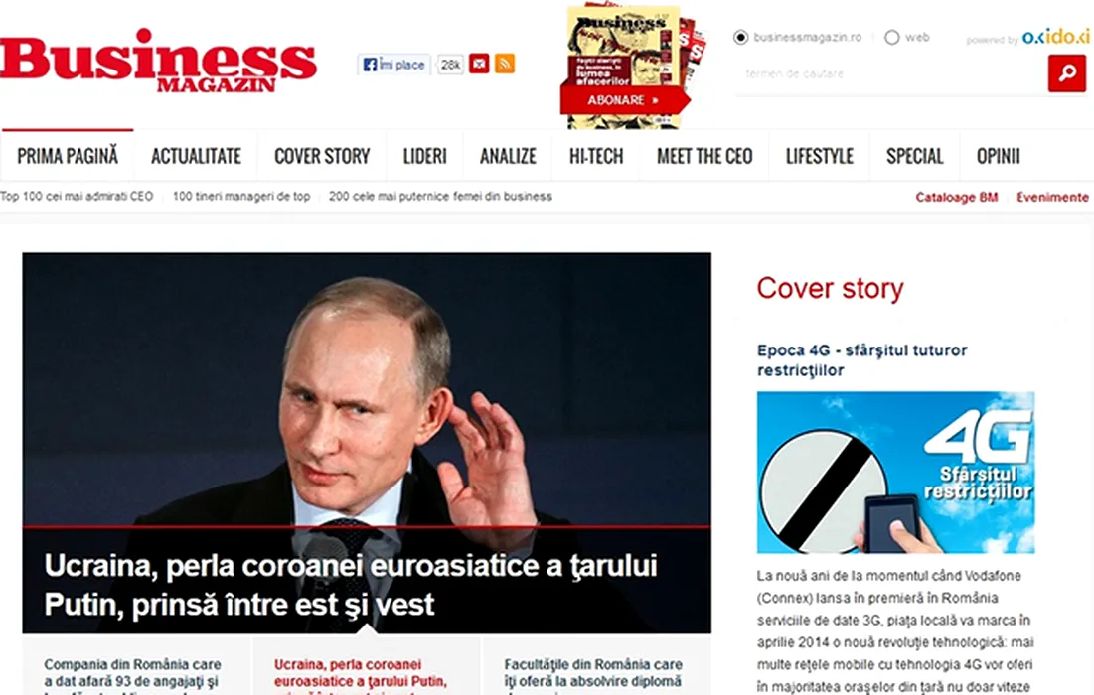Screen dimensions: 1094x695
Task: Click the oxido.ro powered-by logo
Action: 1055,37
